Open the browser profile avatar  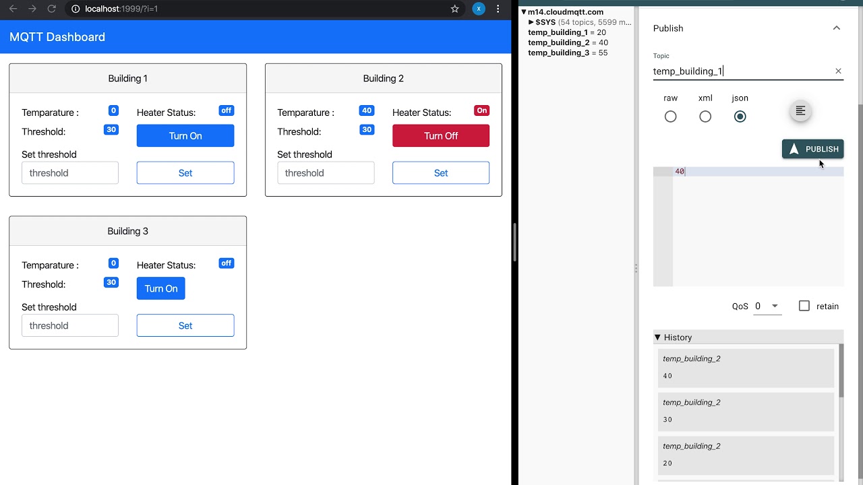[x=479, y=9]
